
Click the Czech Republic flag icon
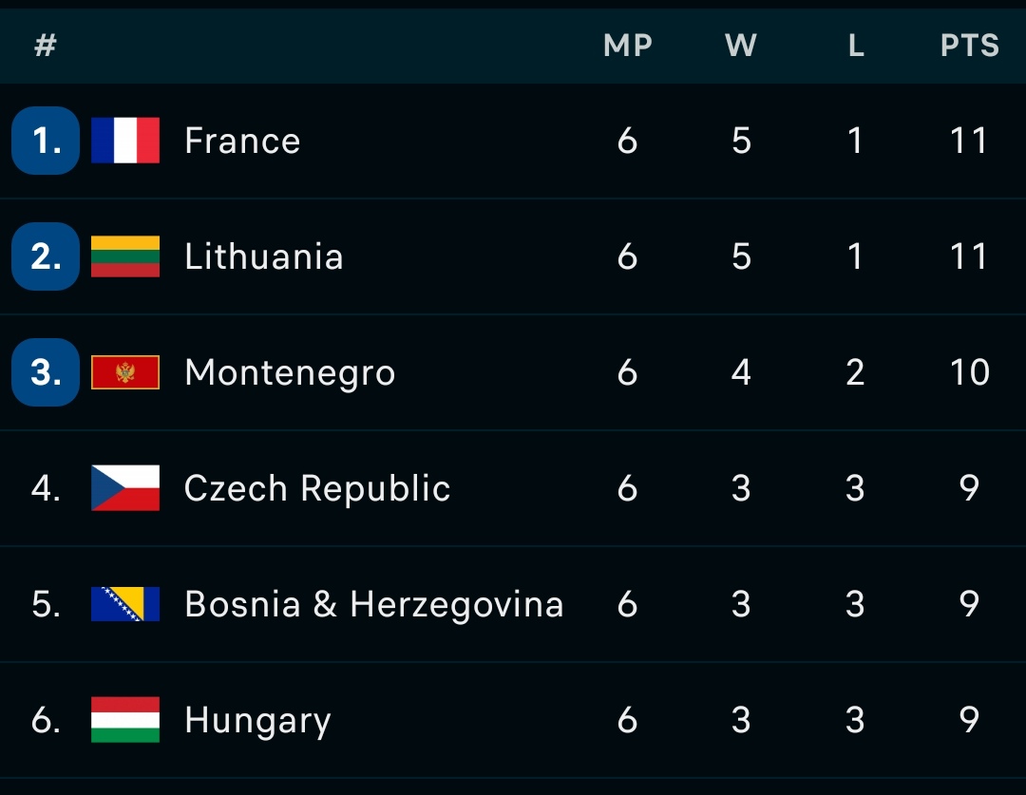[x=125, y=488]
